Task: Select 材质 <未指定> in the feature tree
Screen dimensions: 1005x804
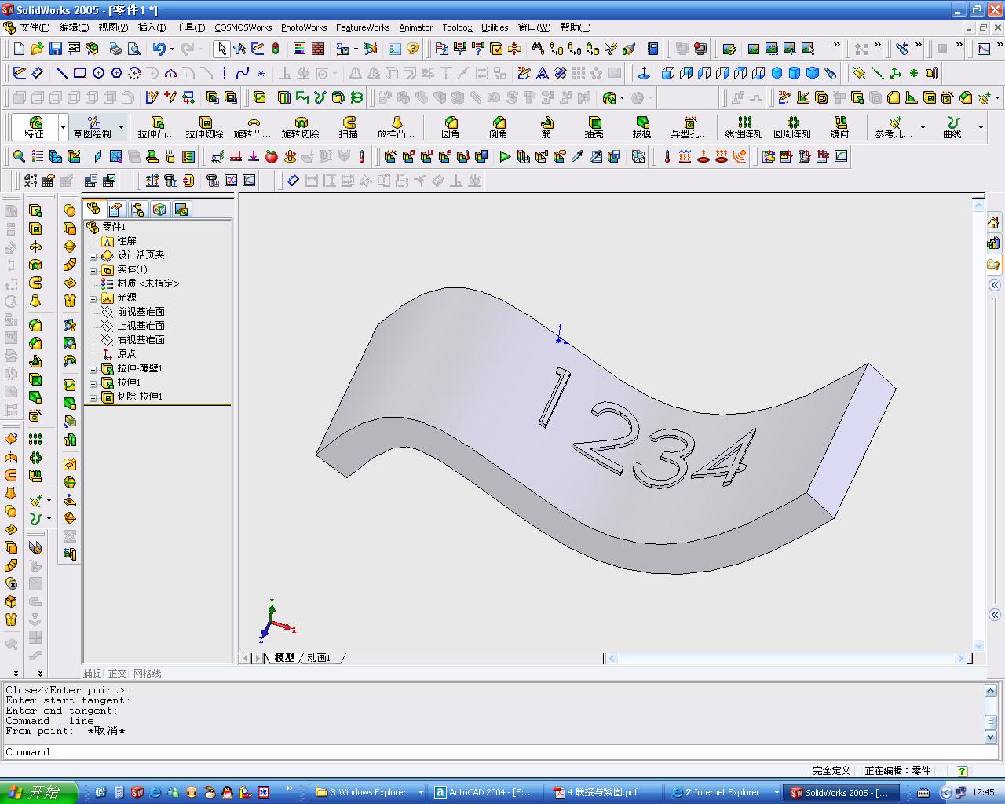Action: click(x=148, y=283)
